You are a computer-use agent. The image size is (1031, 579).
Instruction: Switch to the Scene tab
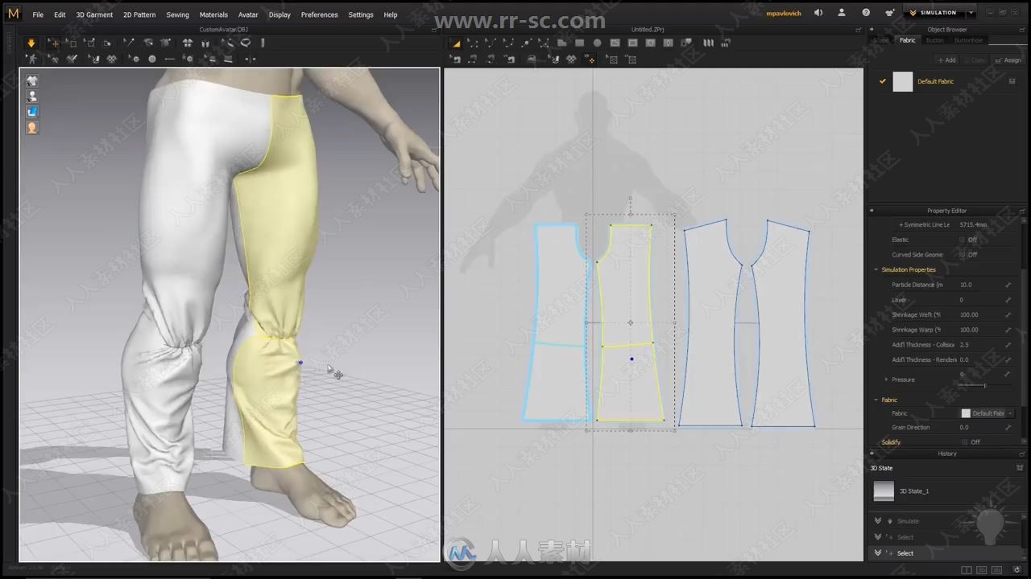881,40
